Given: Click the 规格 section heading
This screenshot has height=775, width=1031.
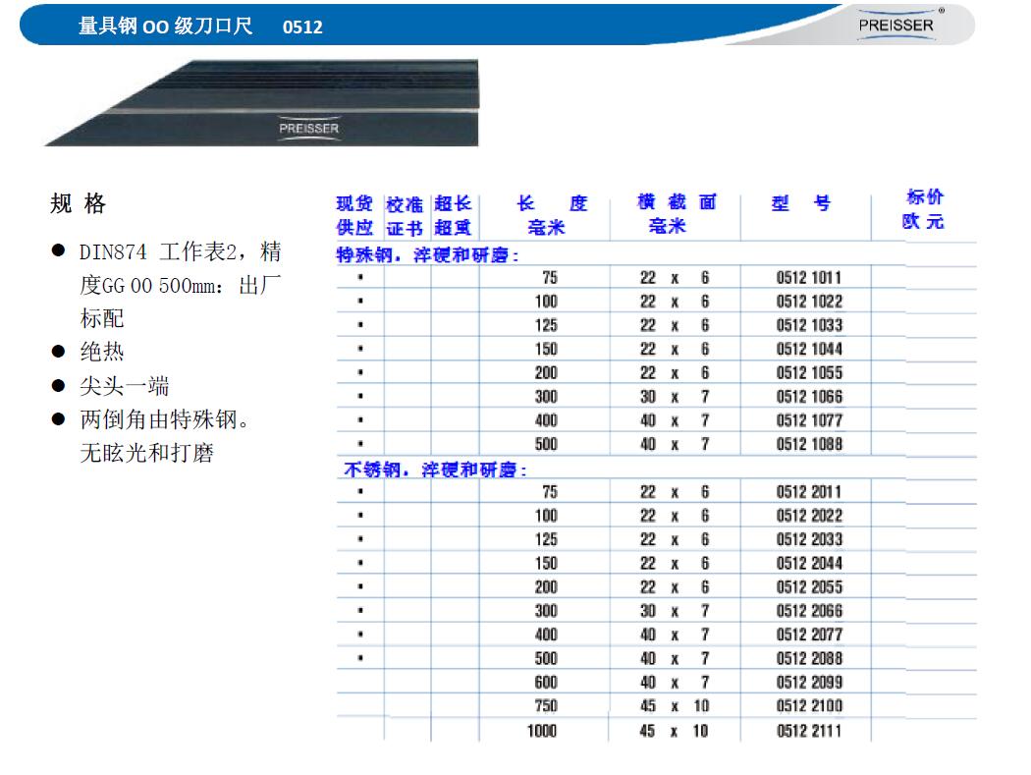Looking at the screenshot, I should tap(78, 204).
